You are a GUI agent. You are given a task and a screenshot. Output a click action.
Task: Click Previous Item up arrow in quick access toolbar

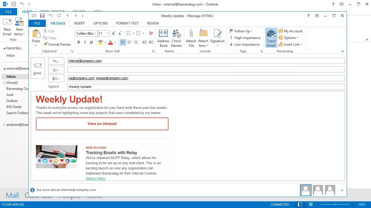(x=68, y=16)
